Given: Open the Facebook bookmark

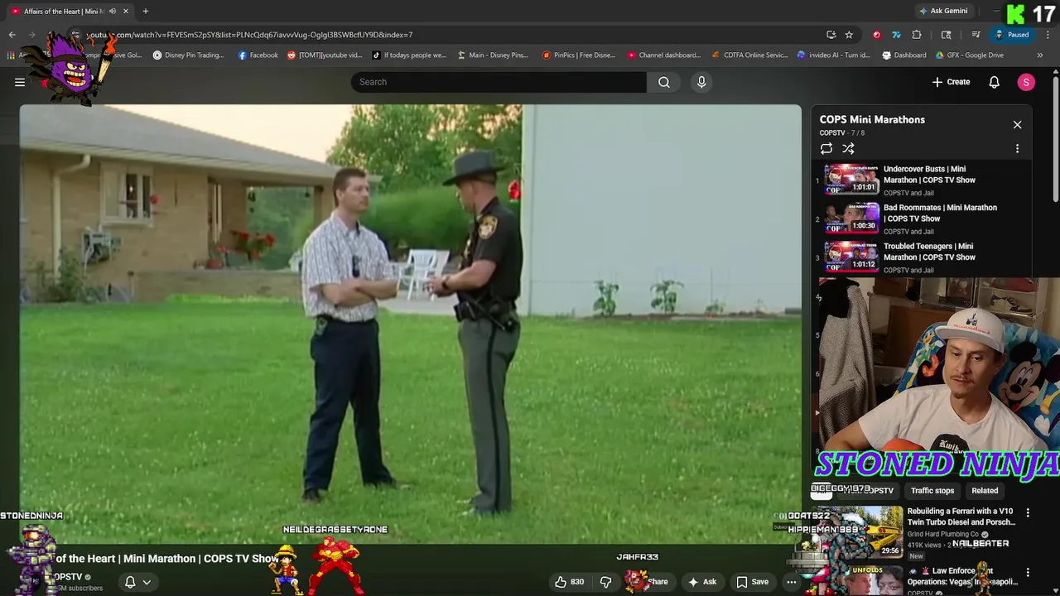Looking at the screenshot, I should 258,55.
